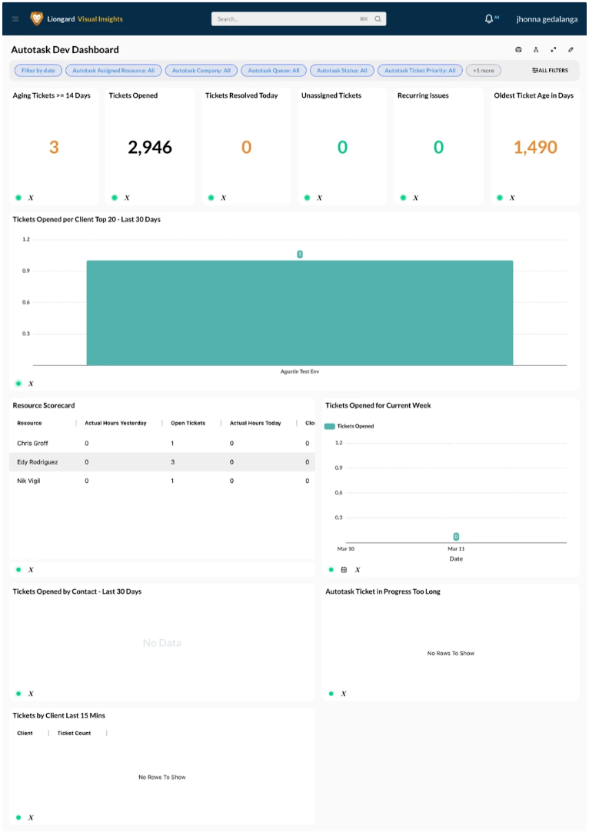The height and width of the screenshot is (836, 589).
Task: Click Aging Tickets value 3
Action: coord(54,147)
